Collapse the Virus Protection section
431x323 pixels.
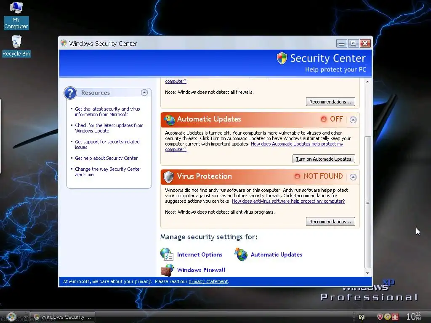(x=353, y=177)
